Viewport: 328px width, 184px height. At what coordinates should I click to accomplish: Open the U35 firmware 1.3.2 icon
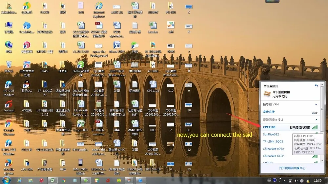[x=45, y=108]
